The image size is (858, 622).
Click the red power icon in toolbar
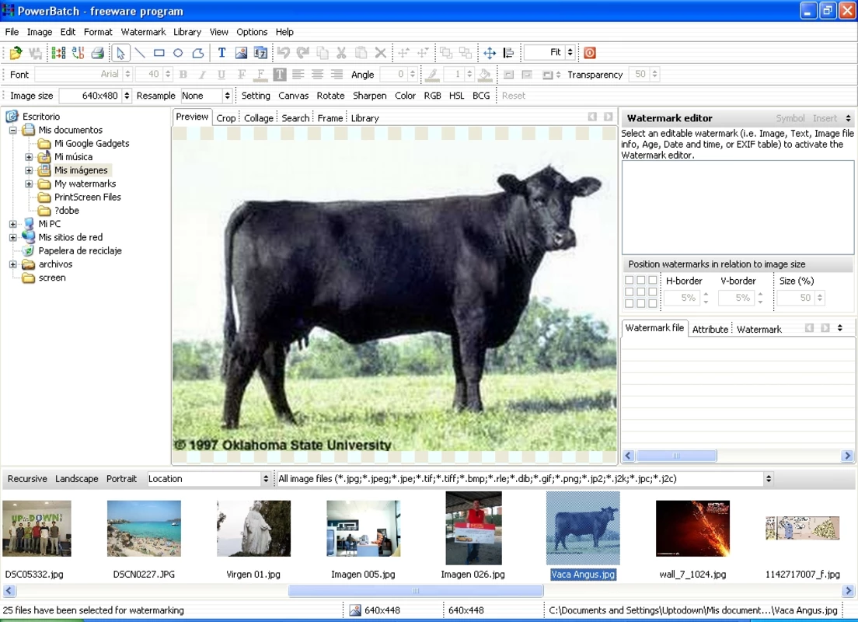[590, 53]
